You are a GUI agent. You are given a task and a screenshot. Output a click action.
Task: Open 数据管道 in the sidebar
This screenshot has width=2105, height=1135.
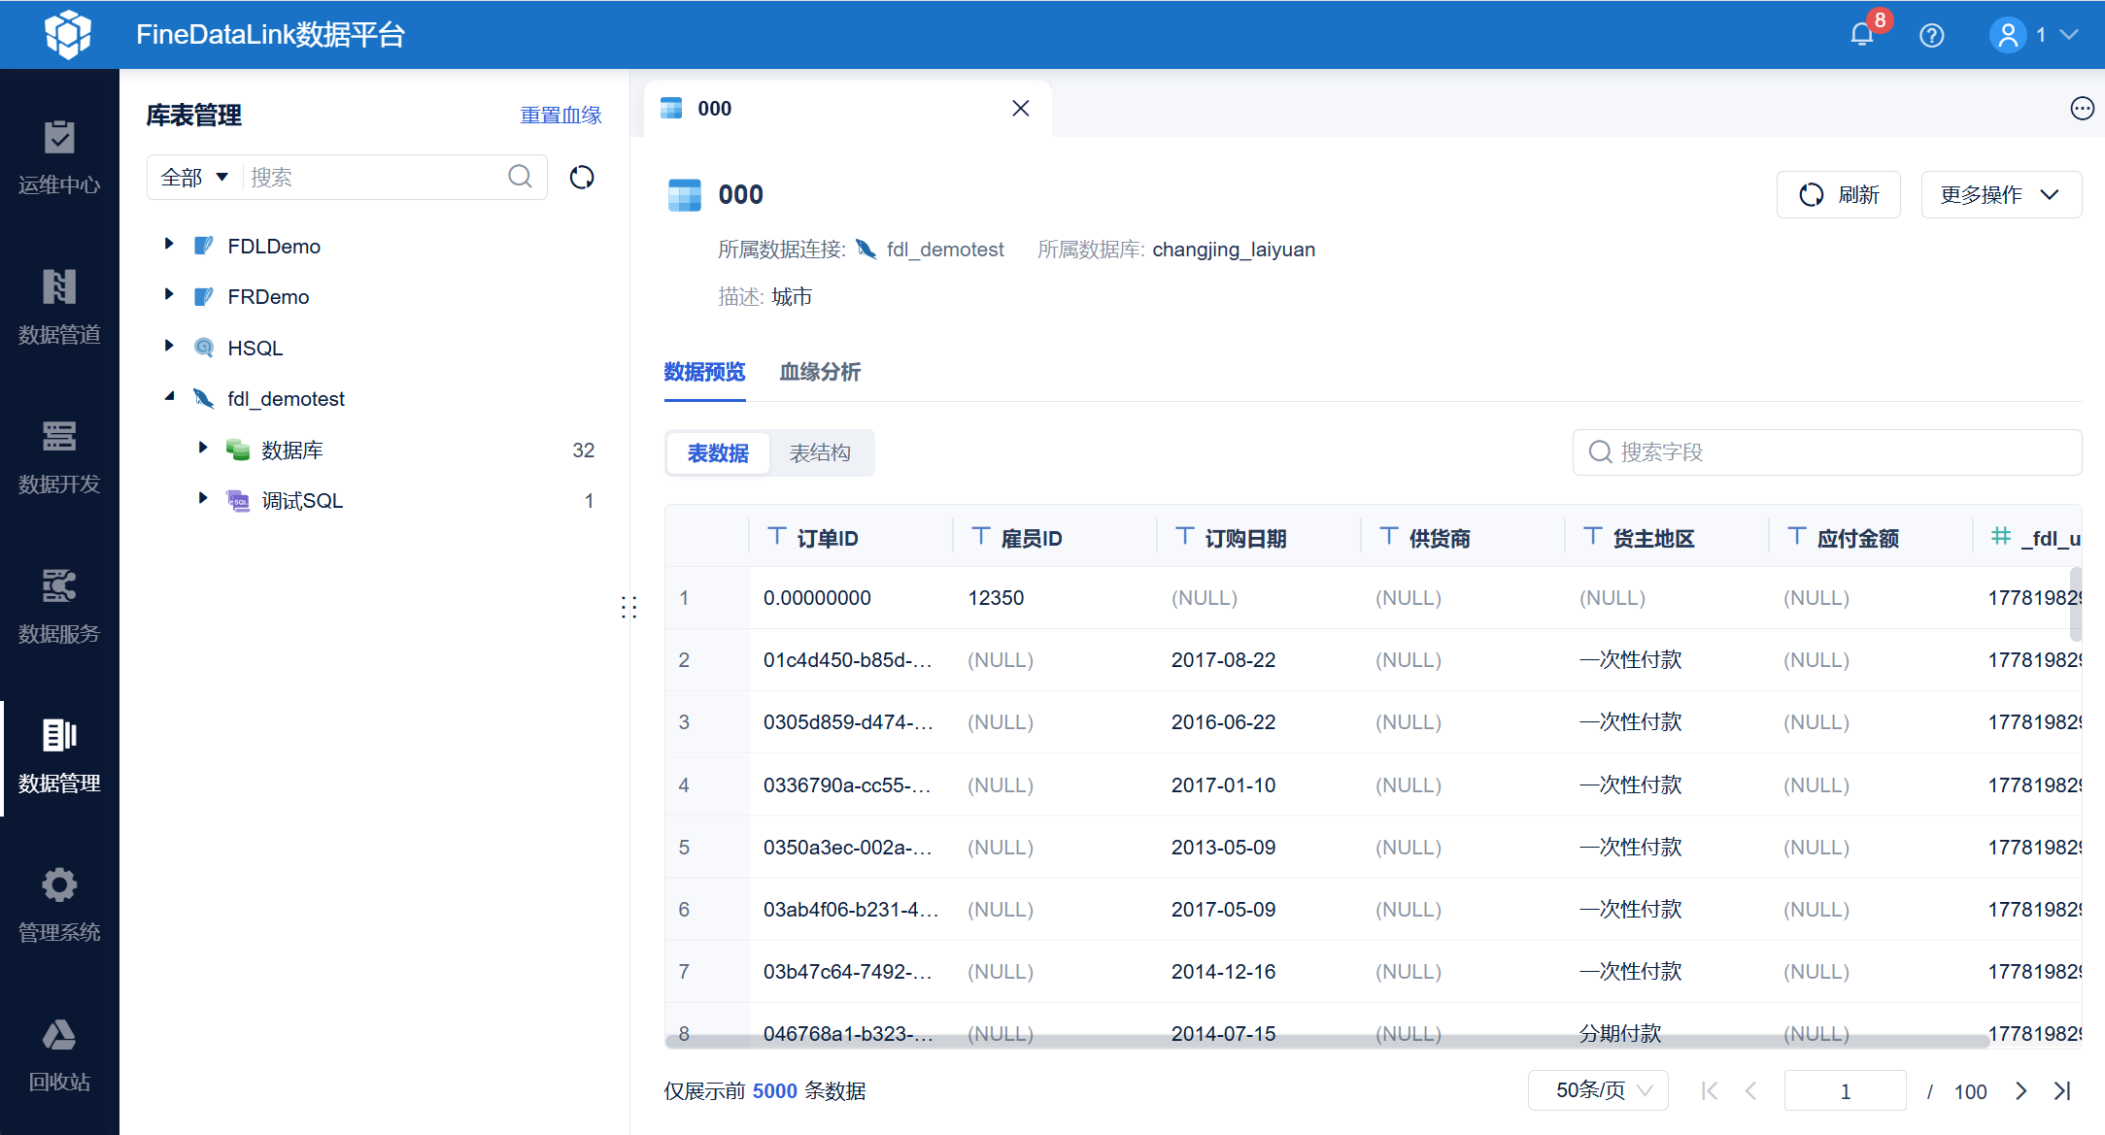(59, 308)
